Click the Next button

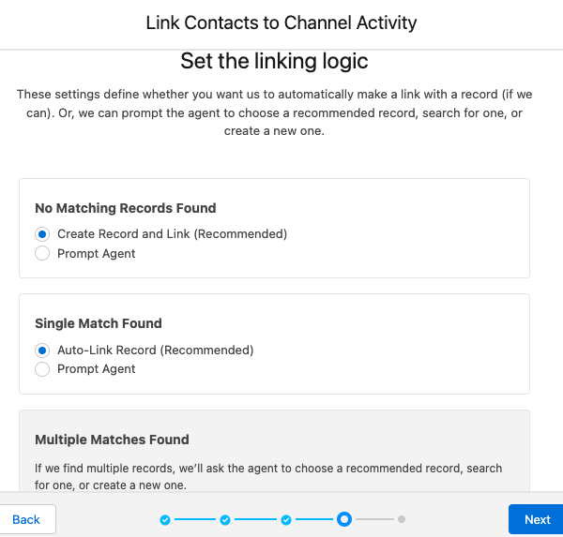(537, 519)
